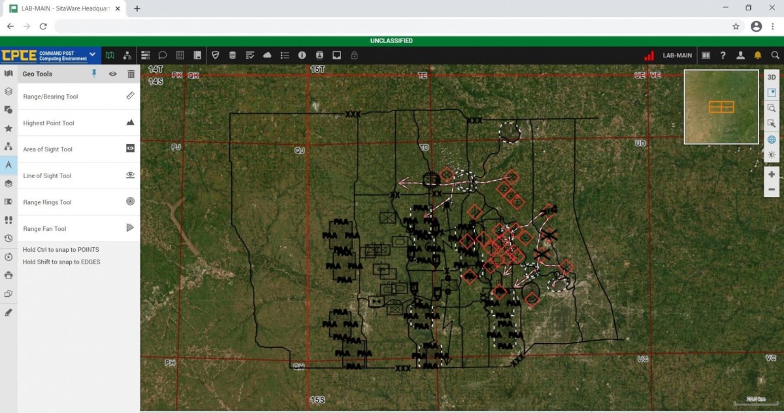Open the chat messaging panel from the toolbar
784x413 pixels.
(x=163, y=55)
